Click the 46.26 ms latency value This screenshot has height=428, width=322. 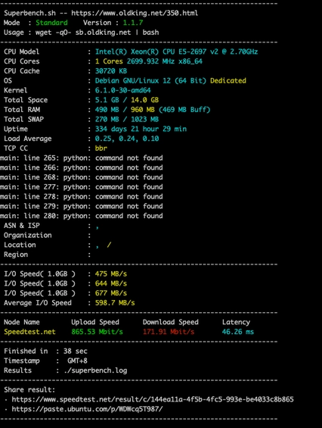[x=238, y=332]
